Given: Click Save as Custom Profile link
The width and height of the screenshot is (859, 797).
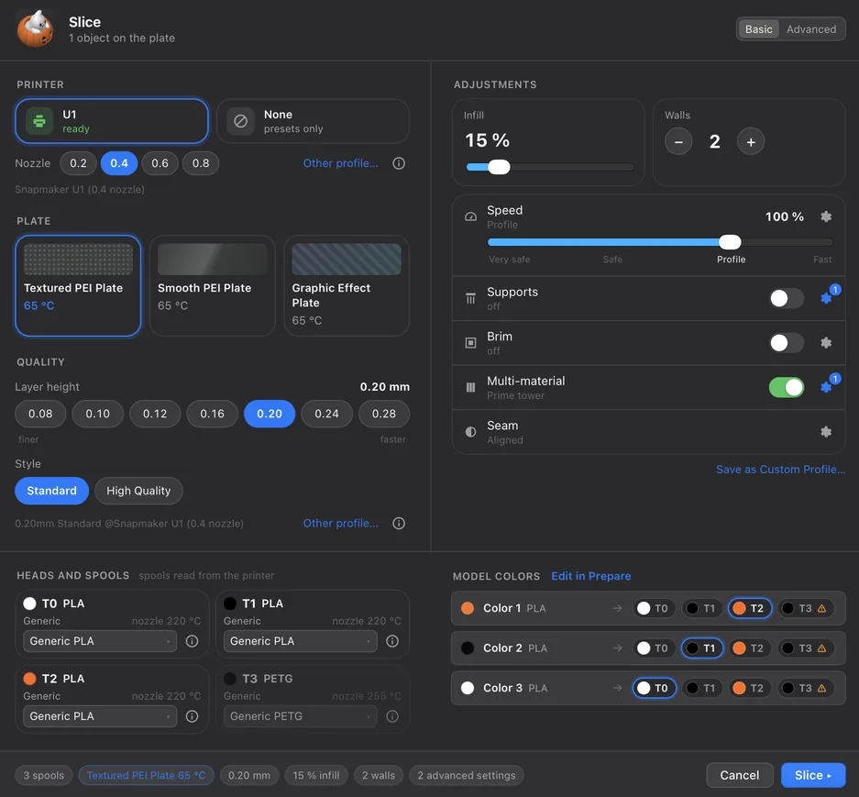Looking at the screenshot, I should coord(781,470).
